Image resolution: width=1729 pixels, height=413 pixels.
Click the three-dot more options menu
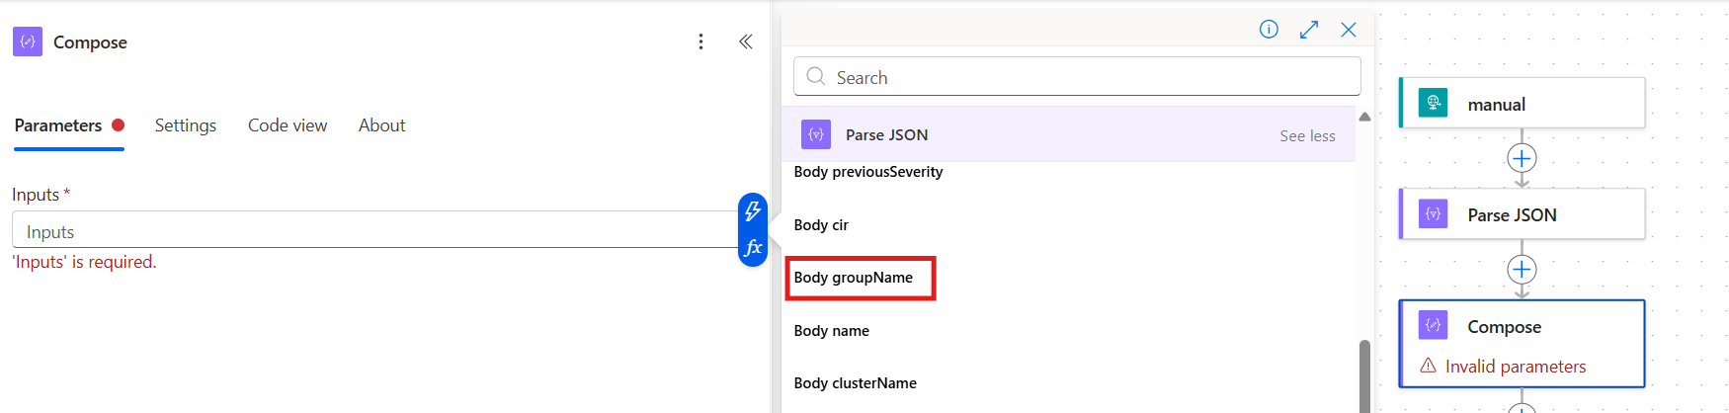coord(700,41)
